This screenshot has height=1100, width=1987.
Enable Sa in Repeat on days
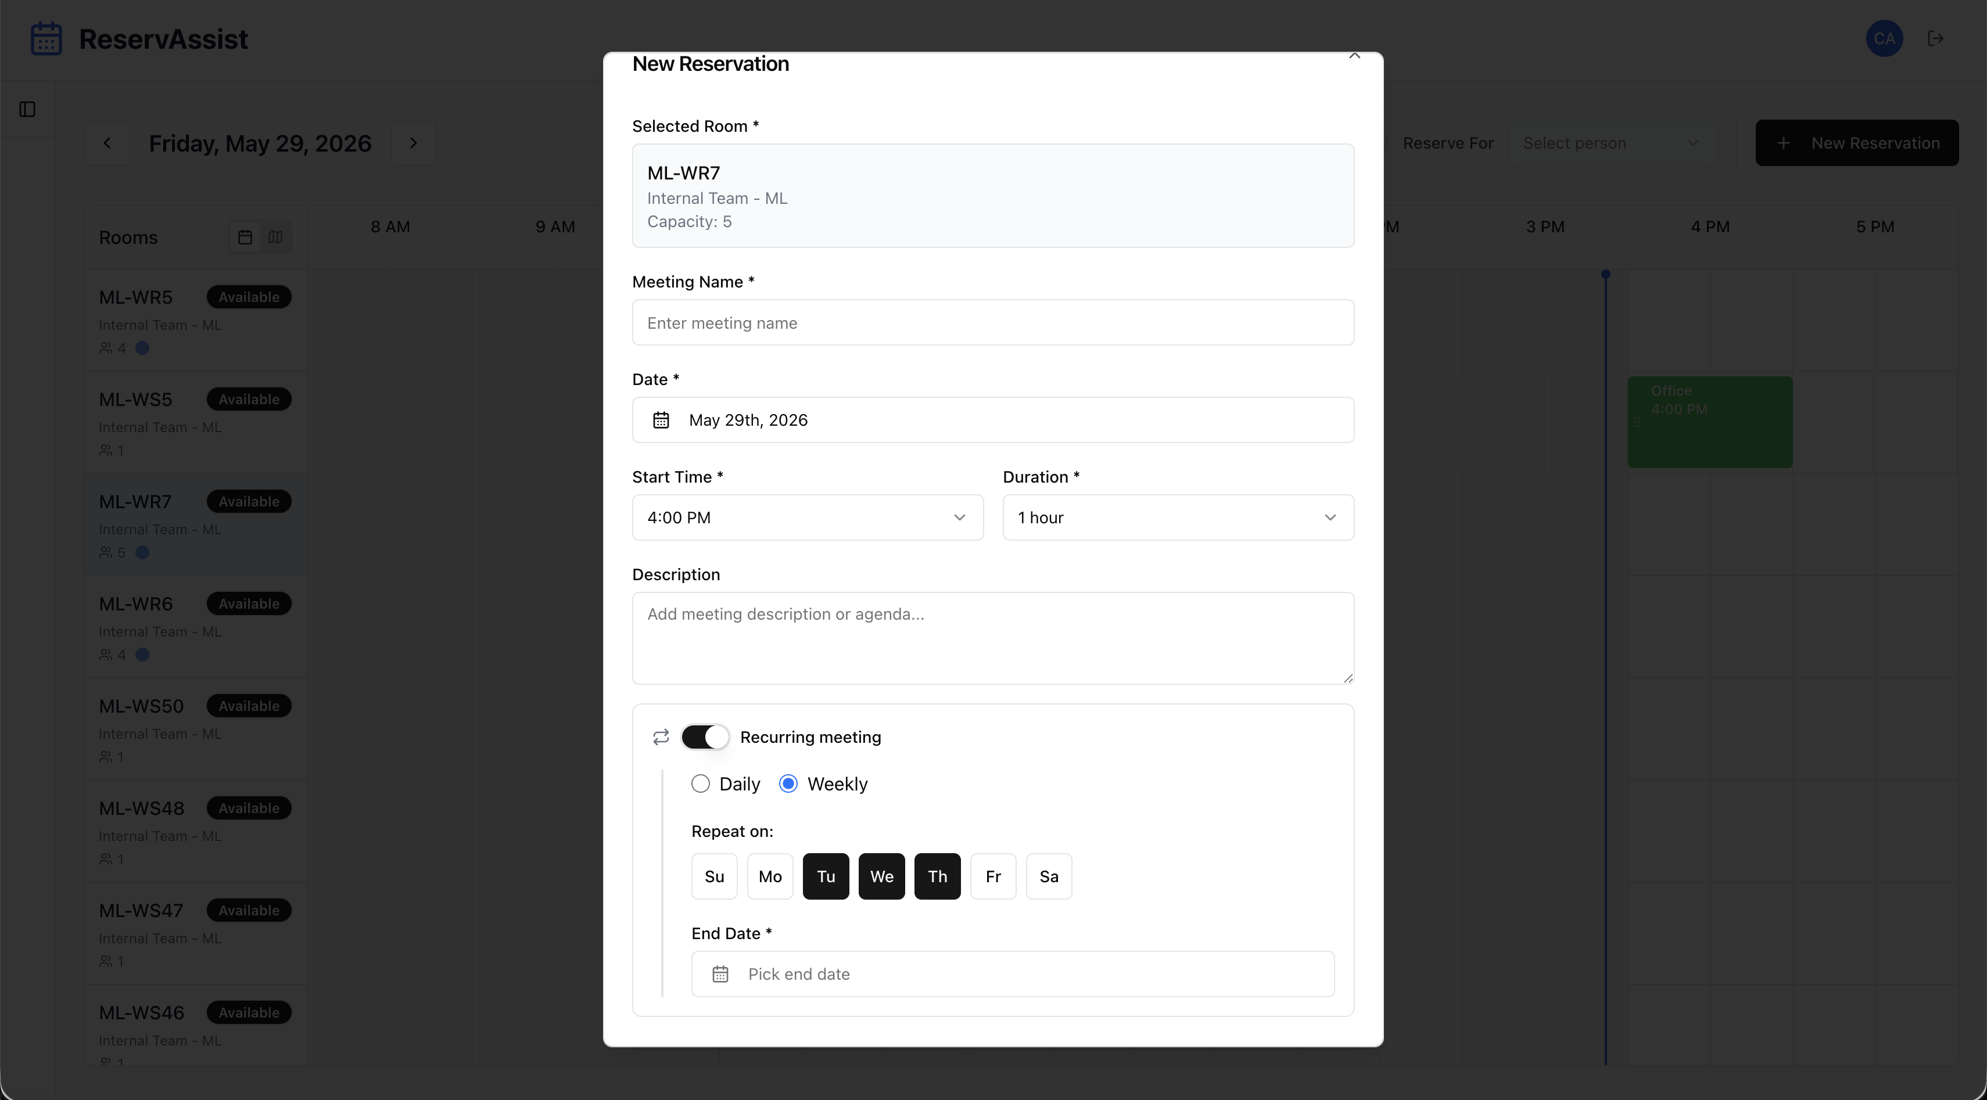pyautogui.click(x=1049, y=876)
